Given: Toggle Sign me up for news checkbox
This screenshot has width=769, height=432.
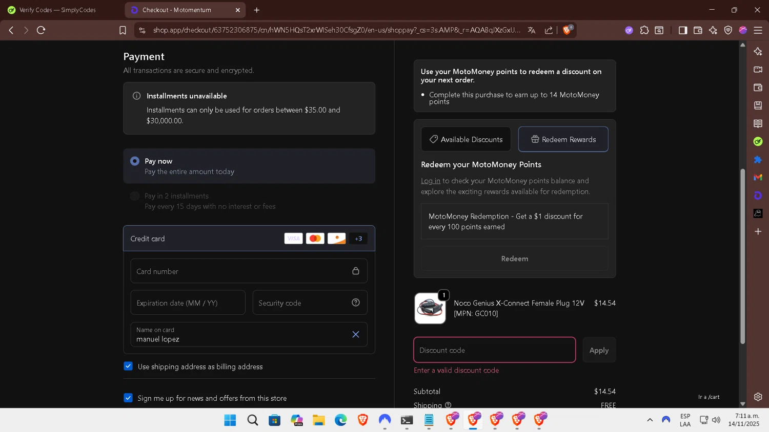Looking at the screenshot, I should [x=128, y=398].
